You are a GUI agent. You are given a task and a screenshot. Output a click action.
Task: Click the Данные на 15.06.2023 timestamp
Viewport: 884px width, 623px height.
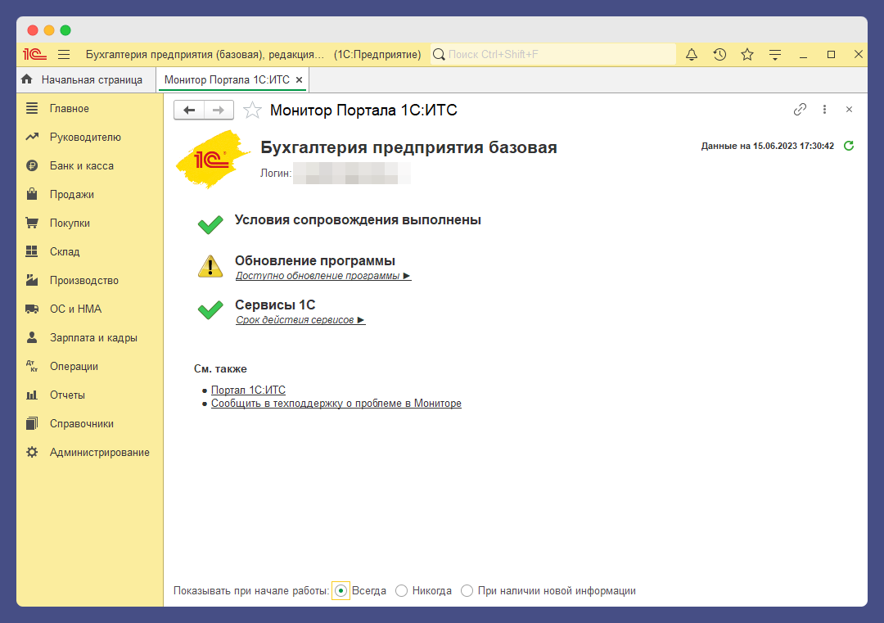pos(767,146)
